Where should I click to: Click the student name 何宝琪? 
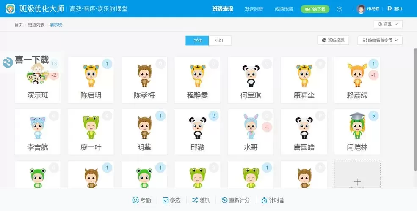point(251,95)
